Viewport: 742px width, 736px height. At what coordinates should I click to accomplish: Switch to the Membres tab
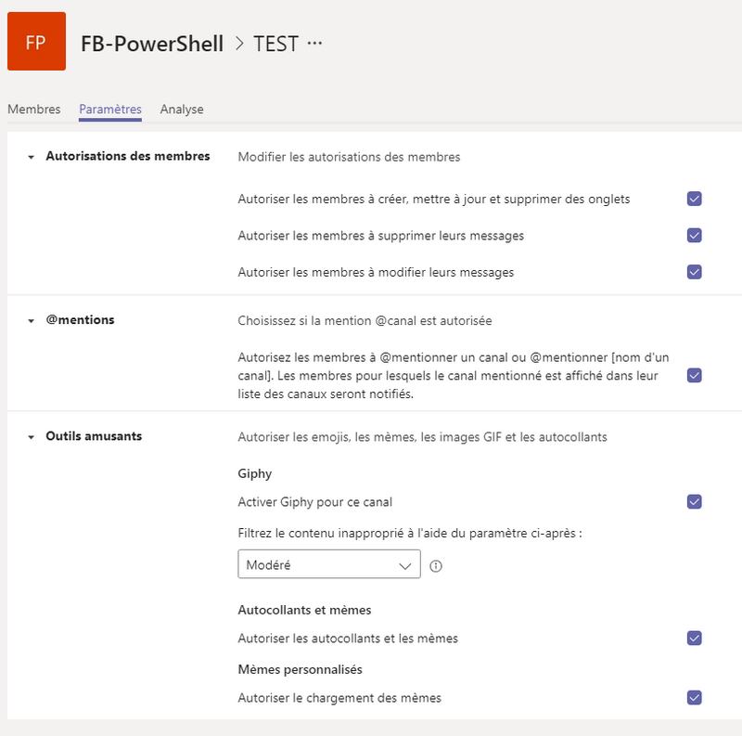point(34,110)
